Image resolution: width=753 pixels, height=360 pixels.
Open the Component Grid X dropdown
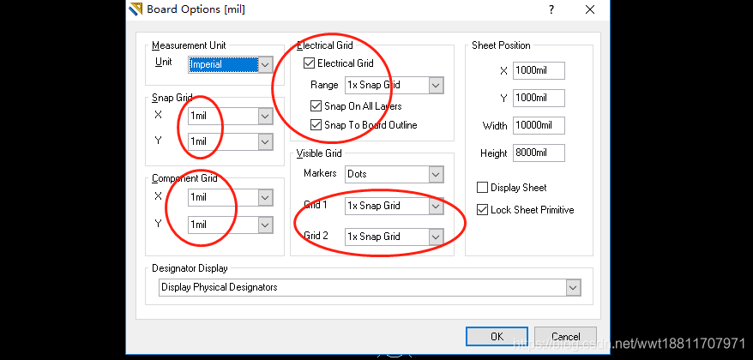pyautogui.click(x=265, y=198)
